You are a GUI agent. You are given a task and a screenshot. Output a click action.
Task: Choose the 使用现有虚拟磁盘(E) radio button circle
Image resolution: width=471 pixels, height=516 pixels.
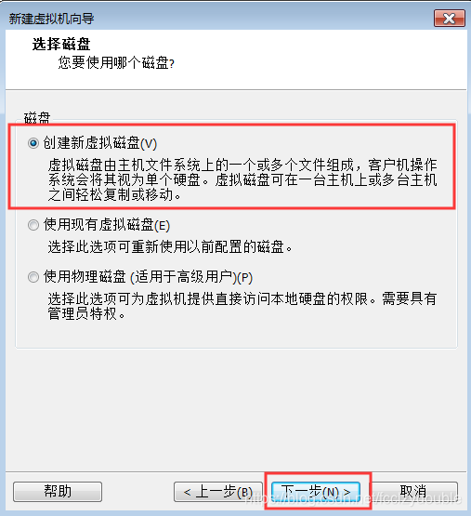tap(33, 225)
